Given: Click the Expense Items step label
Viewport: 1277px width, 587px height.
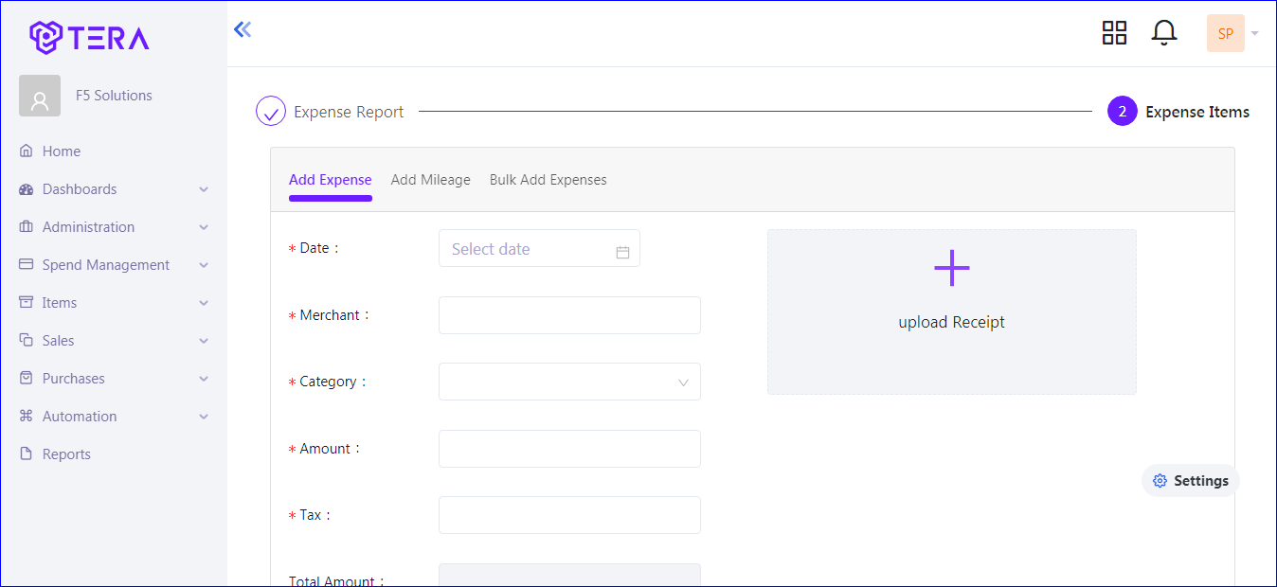Looking at the screenshot, I should 1197,112.
